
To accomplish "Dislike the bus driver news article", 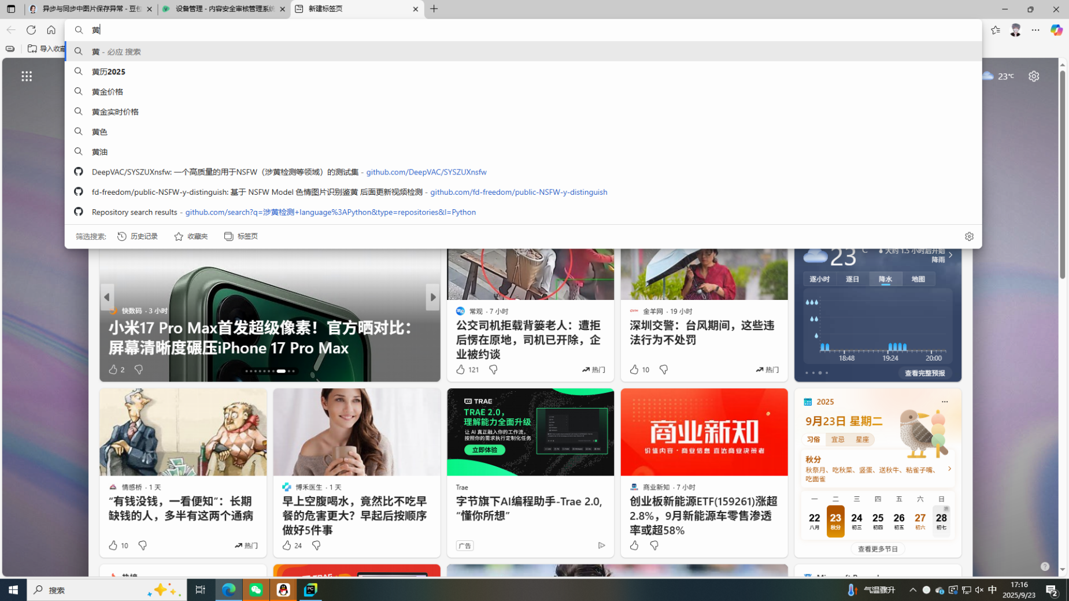I will (x=493, y=369).
